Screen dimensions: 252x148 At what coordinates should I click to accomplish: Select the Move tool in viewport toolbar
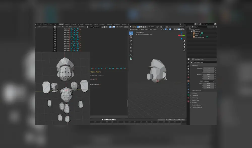[x=131, y=40]
